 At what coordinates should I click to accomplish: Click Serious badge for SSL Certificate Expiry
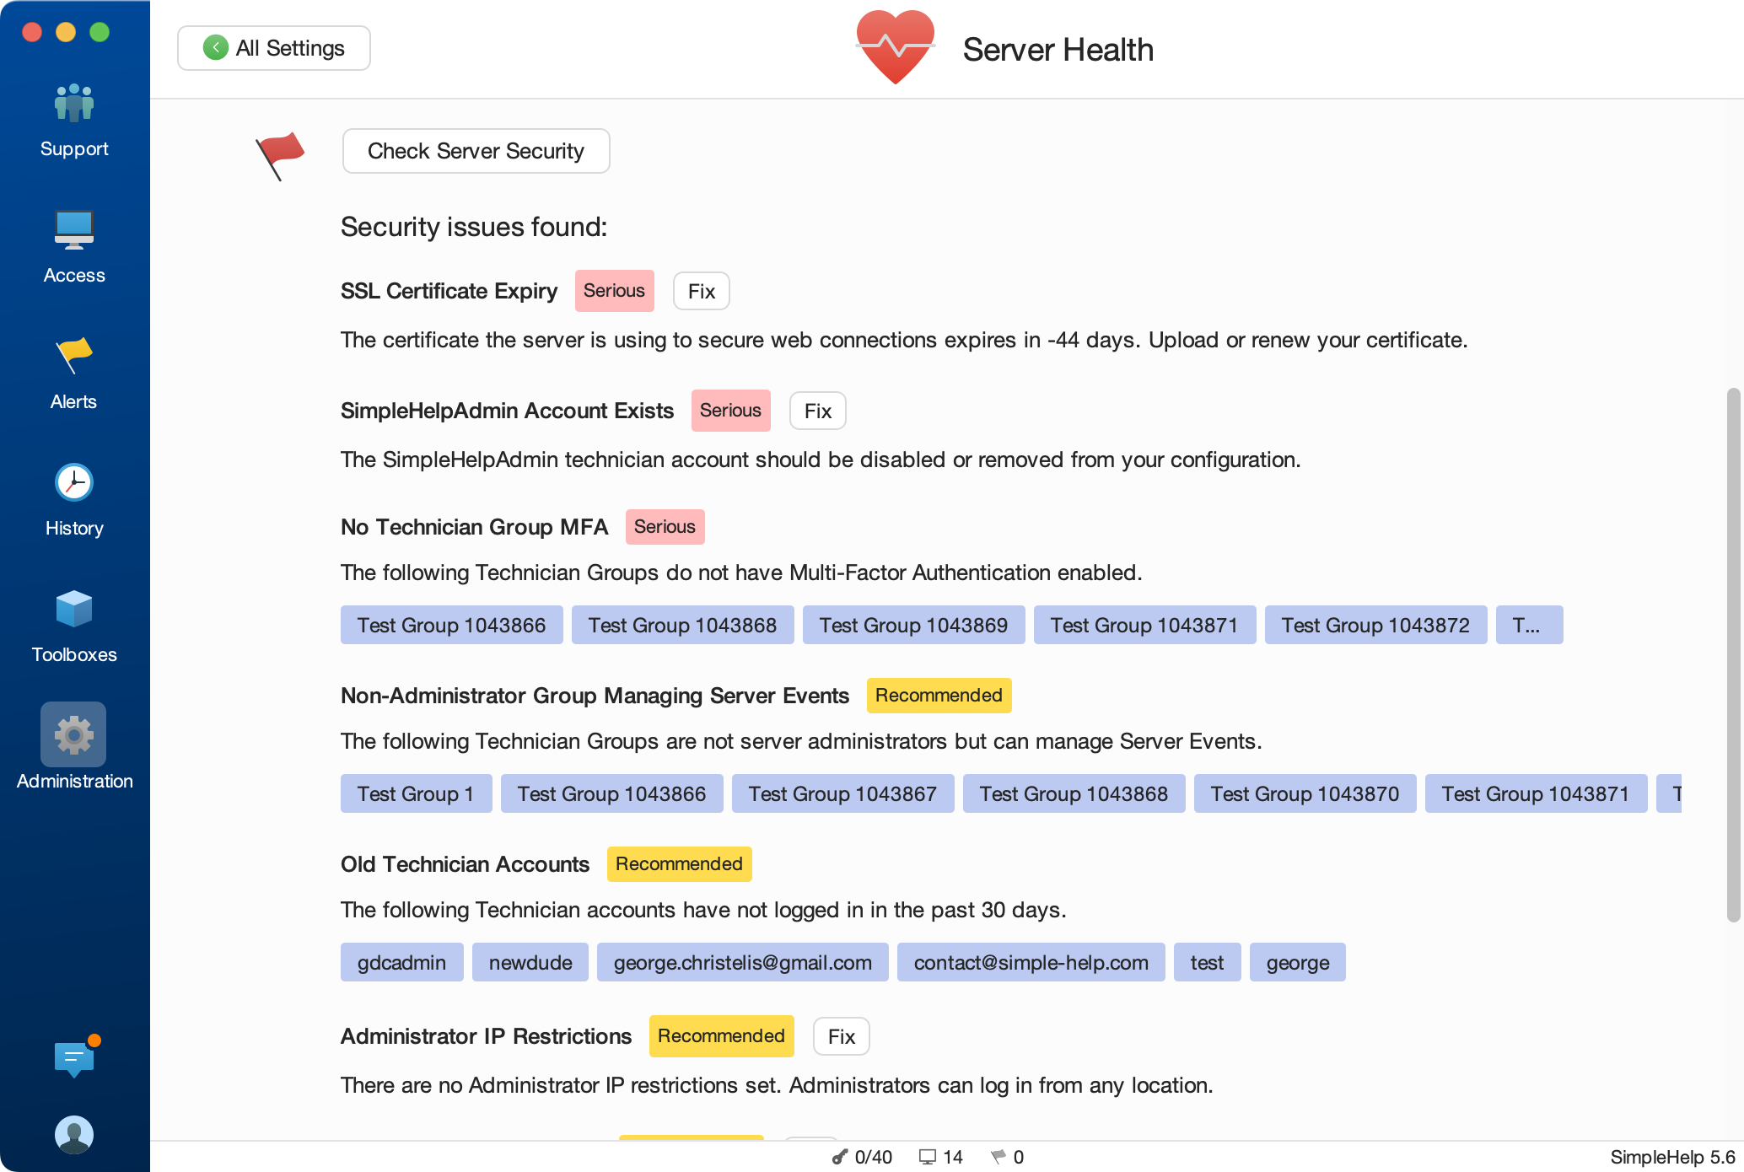615,291
